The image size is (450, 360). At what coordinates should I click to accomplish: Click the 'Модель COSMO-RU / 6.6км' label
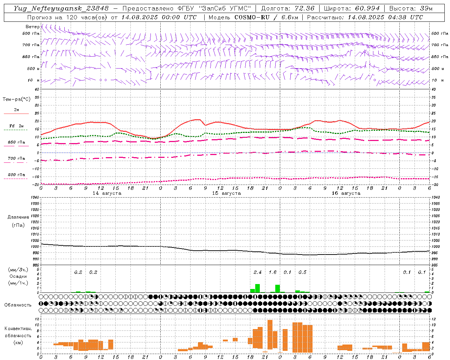pyautogui.click(x=253, y=17)
